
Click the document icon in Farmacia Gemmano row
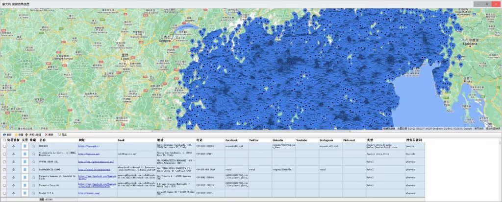[24, 178]
